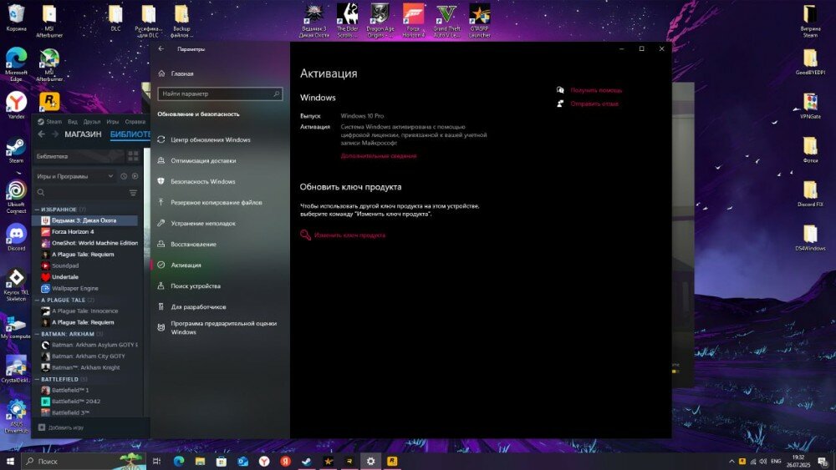Open Для разработчиков section
The image size is (836, 470).
pyautogui.click(x=198, y=307)
